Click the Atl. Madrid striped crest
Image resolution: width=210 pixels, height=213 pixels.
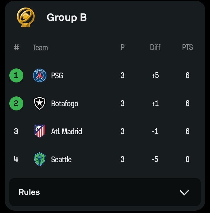[x=40, y=131]
